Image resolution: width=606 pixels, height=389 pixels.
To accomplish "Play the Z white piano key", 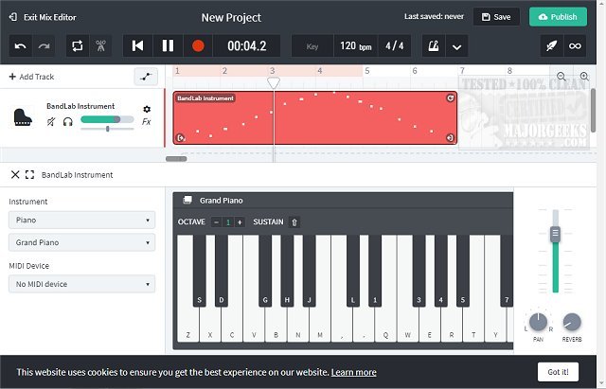I will pyautogui.click(x=187, y=325).
